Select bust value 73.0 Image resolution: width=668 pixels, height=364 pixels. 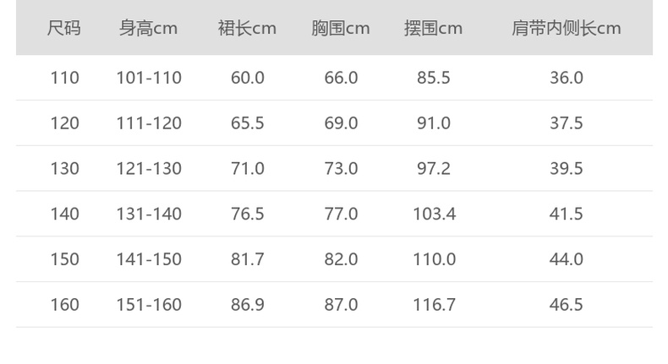tap(341, 169)
